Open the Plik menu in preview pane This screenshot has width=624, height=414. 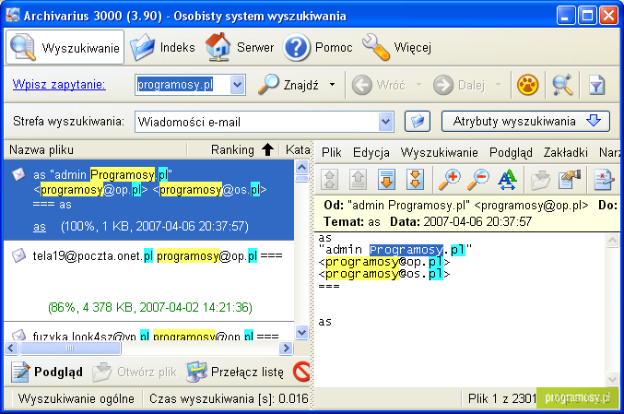point(331,152)
